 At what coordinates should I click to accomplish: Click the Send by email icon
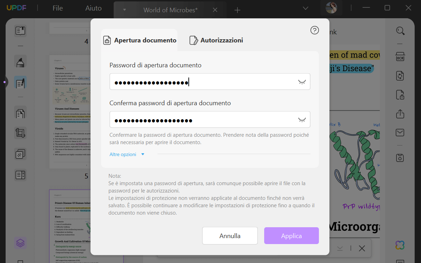pos(400,133)
